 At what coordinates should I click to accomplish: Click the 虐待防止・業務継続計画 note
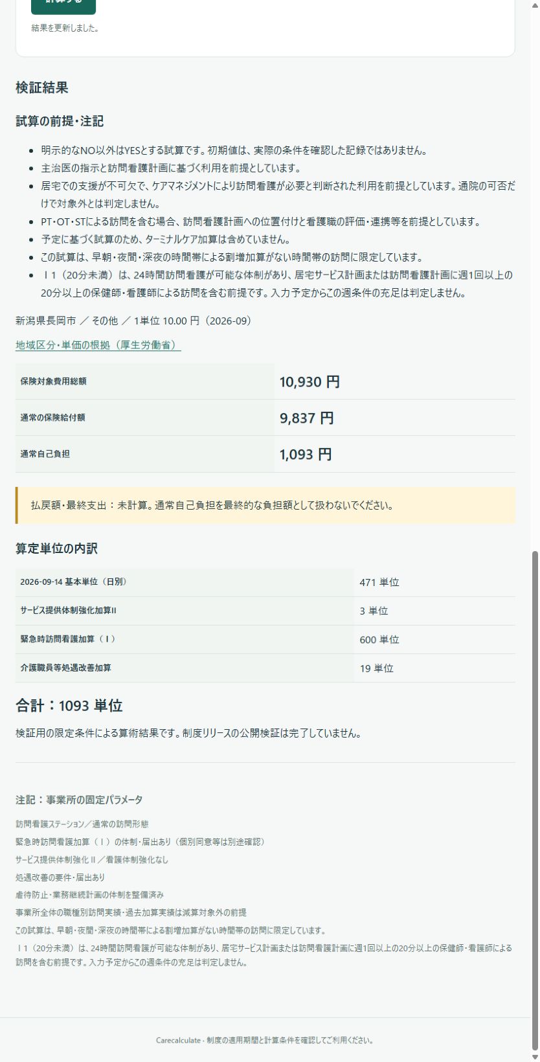coord(90,895)
